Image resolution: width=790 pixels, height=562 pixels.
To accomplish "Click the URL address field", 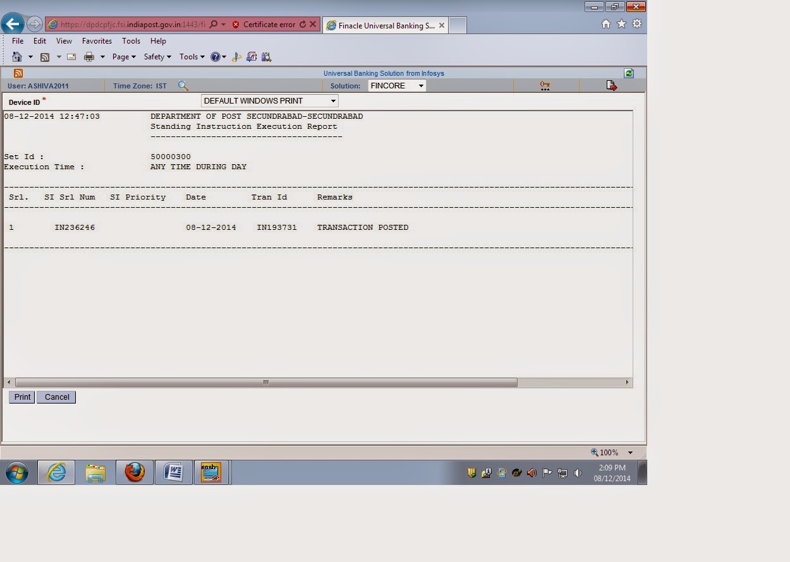I will click(133, 25).
